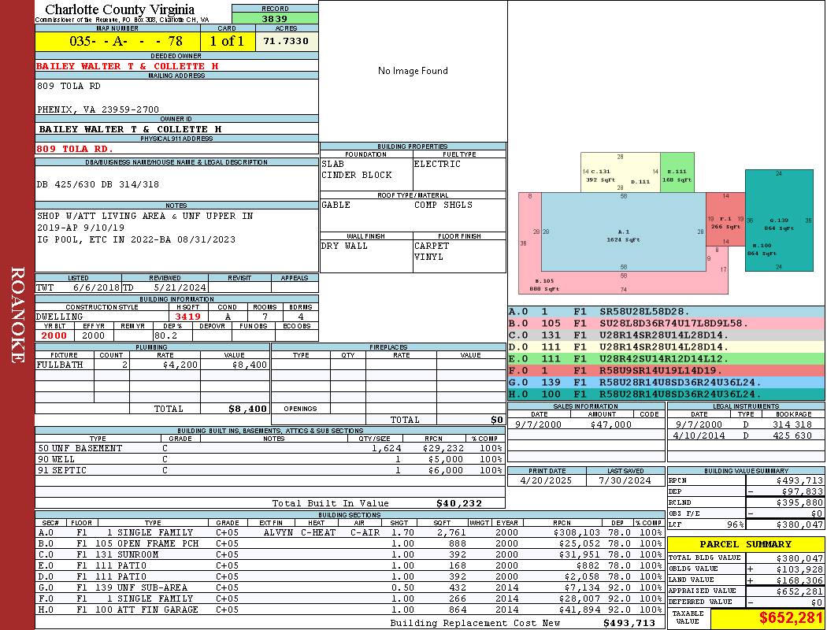Select the yellow PARCEL SUMMARY header
This screenshot has width=827, height=630.
(x=746, y=544)
